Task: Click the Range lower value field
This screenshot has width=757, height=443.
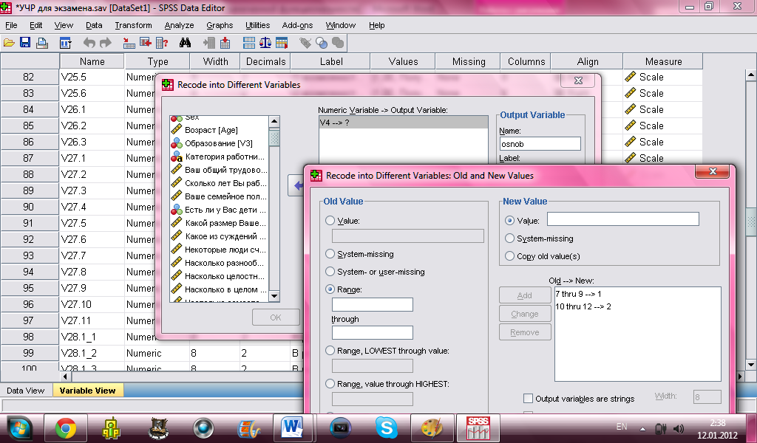Action: click(x=373, y=304)
